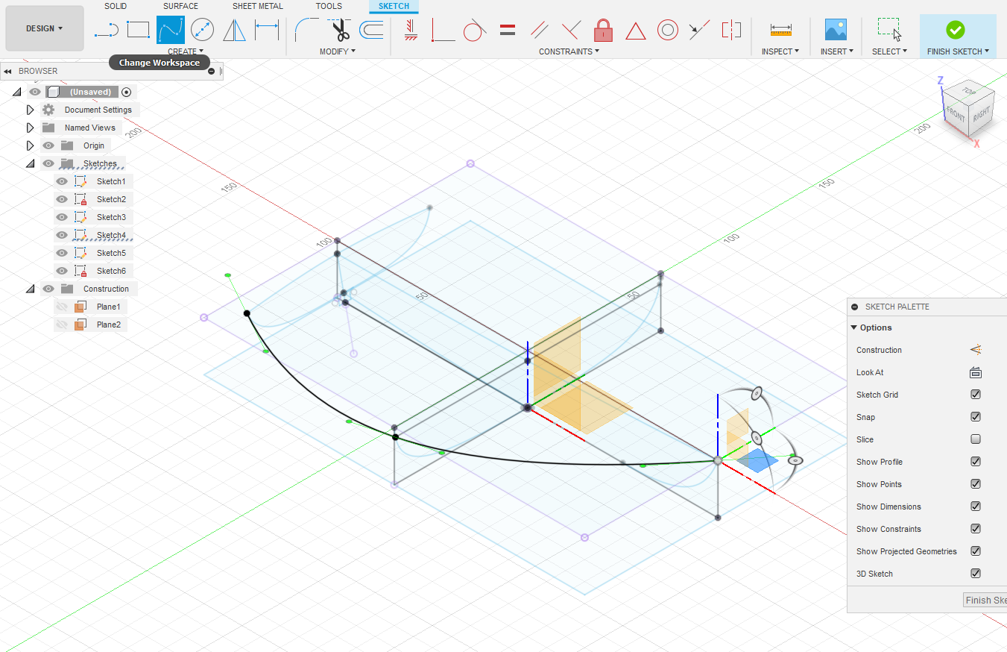Toggle the Construction line icon in palette
1007x652 pixels.
click(976, 350)
